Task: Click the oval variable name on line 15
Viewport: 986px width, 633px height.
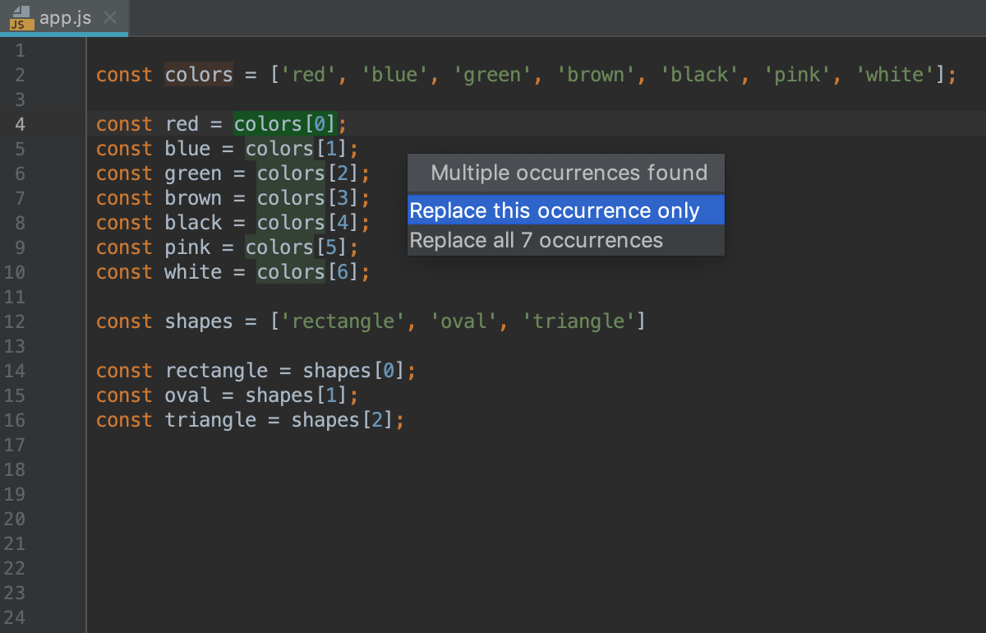Action: (x=187, y=395)
